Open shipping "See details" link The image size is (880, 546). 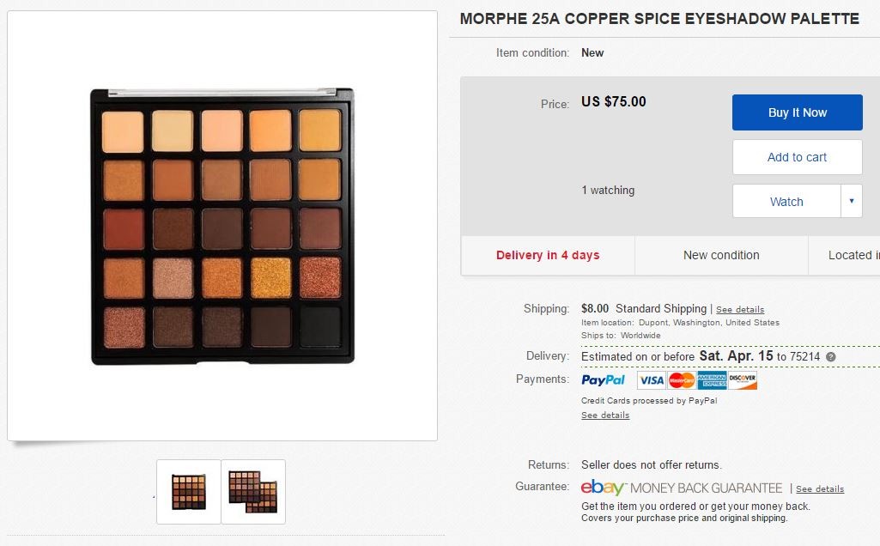(x=740, y=309)
